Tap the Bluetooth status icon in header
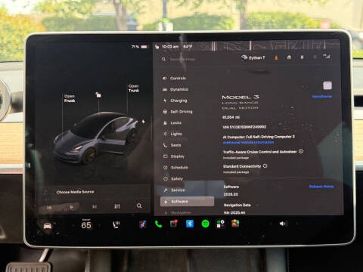This screenshot has height=272, width=363. point(315,57)
